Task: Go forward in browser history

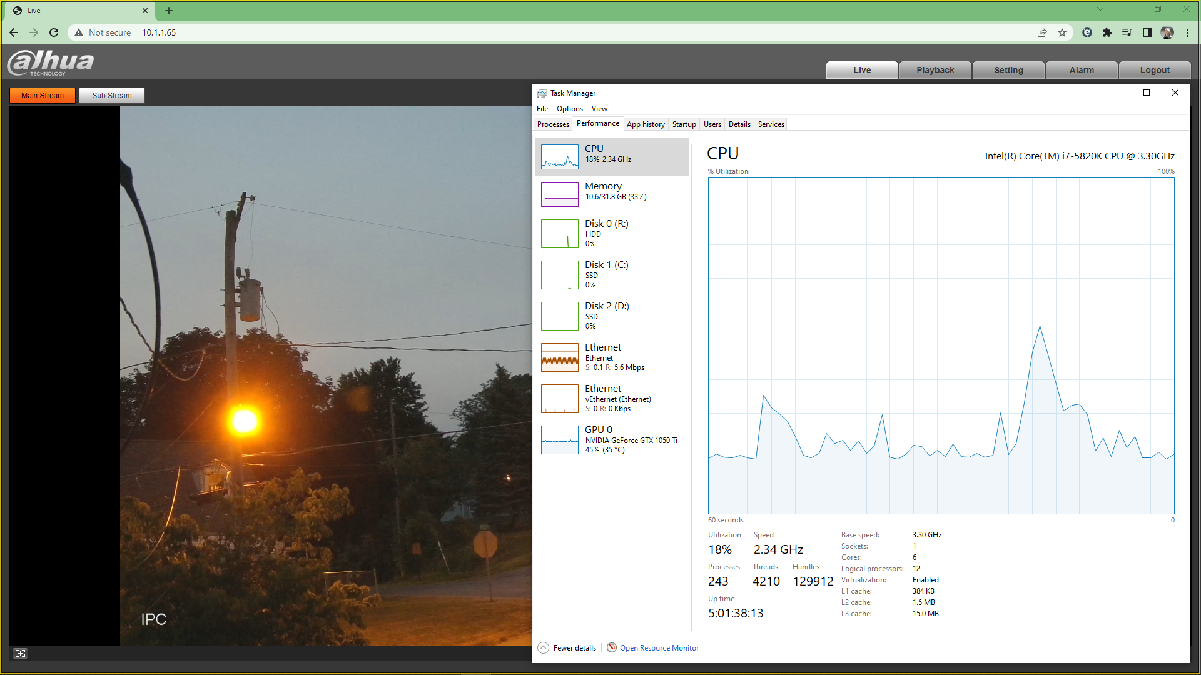Action: [x=34, y=32]
